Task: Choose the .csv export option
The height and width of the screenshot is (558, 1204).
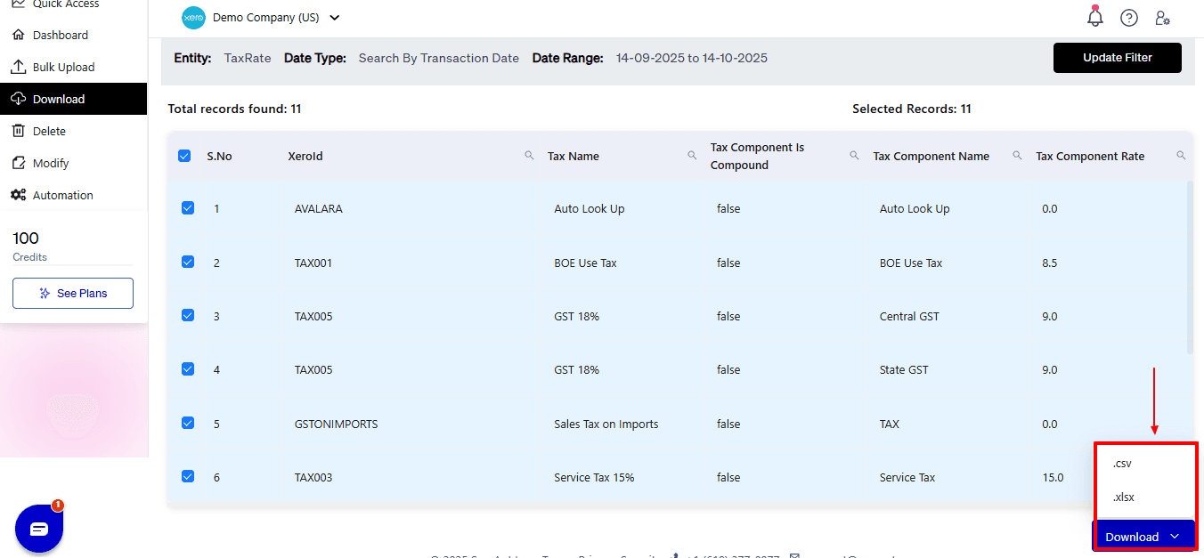Action: click(1121, 463)
